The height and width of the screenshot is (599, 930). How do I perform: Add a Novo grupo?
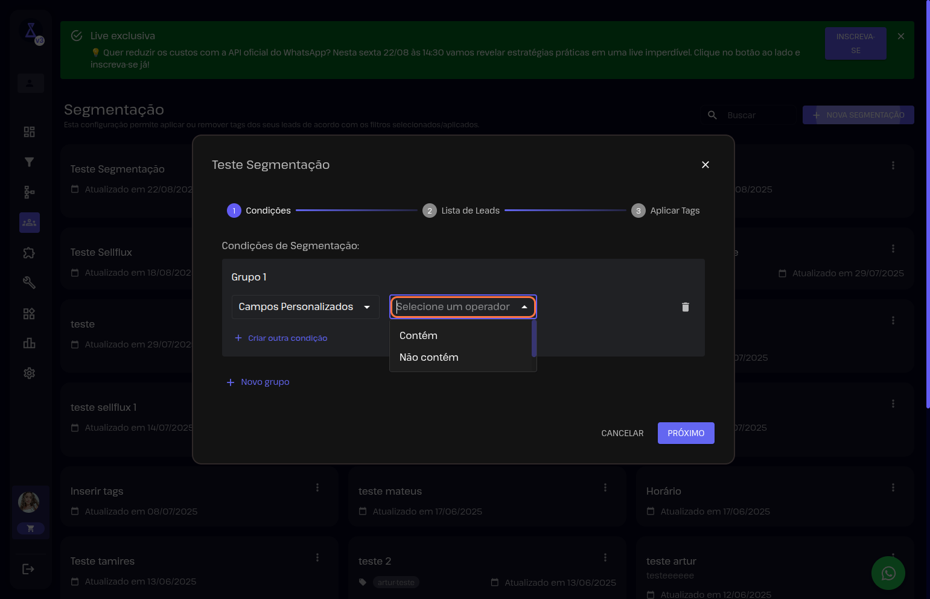[258, 382]
